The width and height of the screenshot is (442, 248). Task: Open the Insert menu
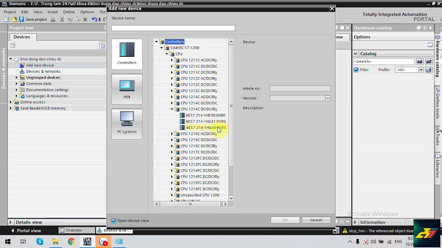click(52, 12)
